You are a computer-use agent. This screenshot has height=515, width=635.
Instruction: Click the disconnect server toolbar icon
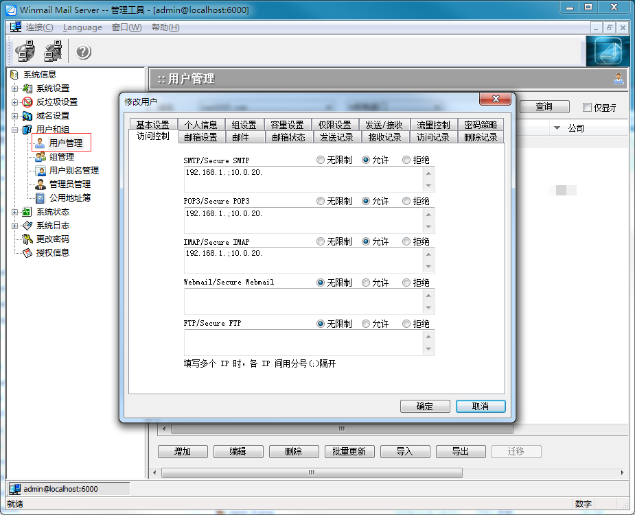click(x=53, y=51)
